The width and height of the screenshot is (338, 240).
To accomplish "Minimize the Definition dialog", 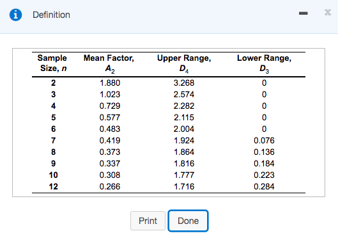I will (303, 13).
